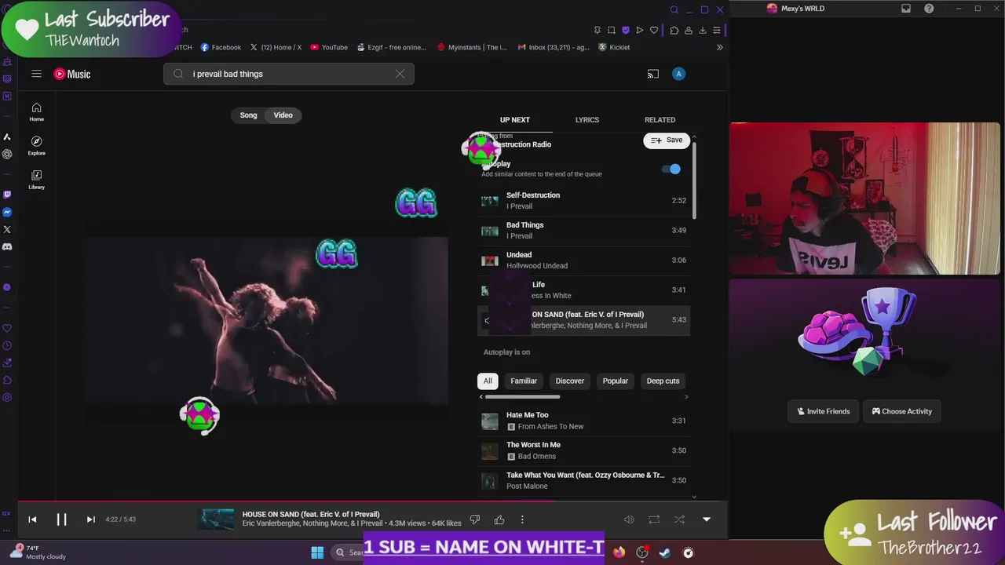Go to Home in the sidebar
The width and height of the screenshot is (1005, 565).
point(36,111)
